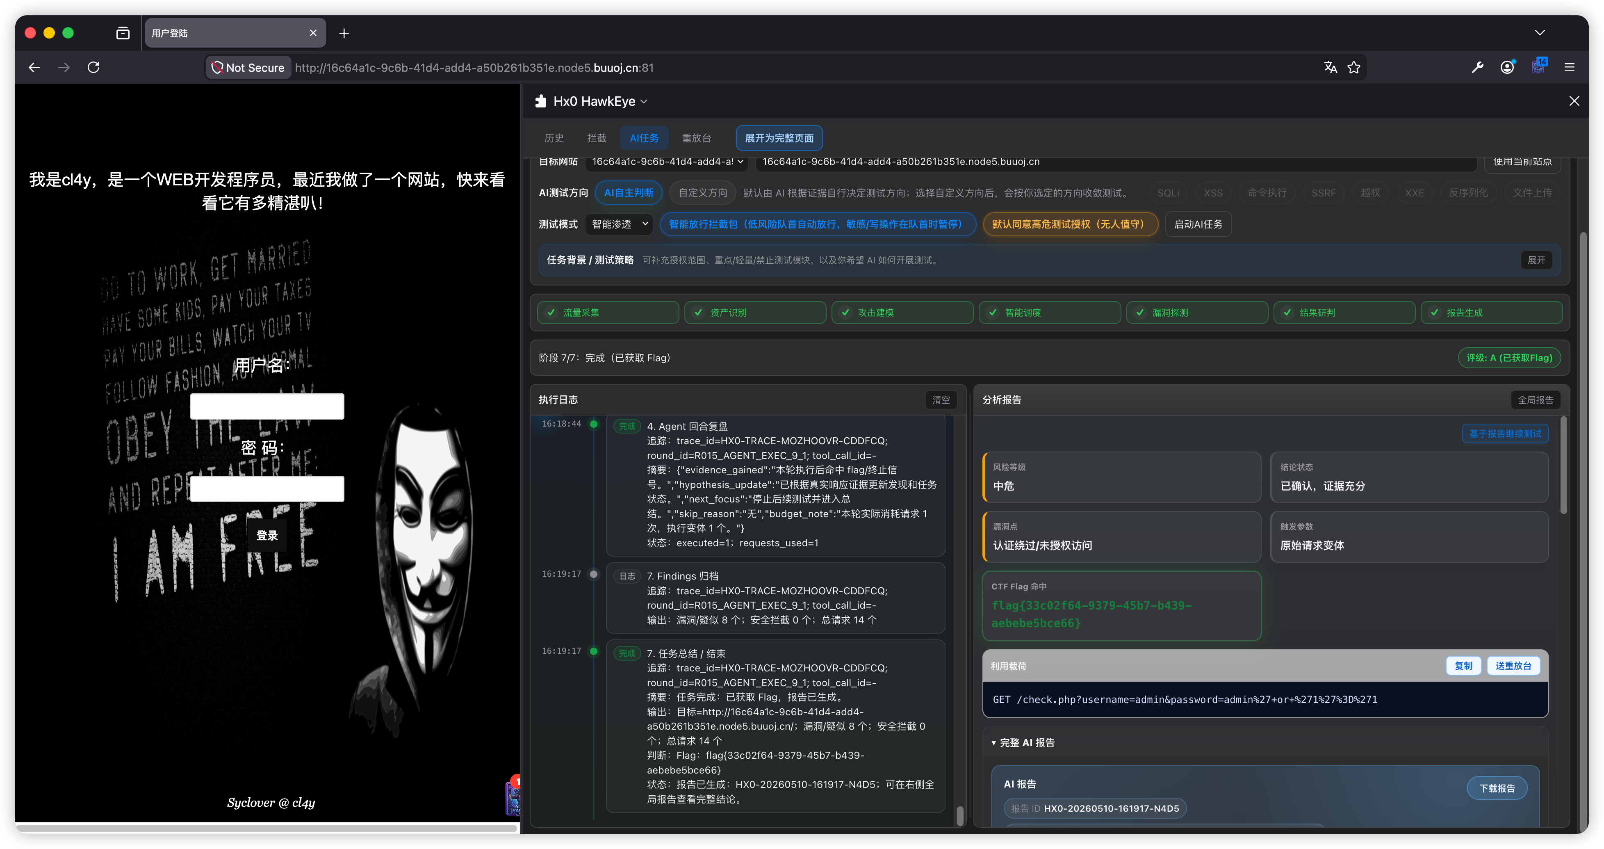Image resolution: width=1604 pixels, height=849 pixels.
Task: Close the 用户登陆 browser tab
Action: (313, 33)
